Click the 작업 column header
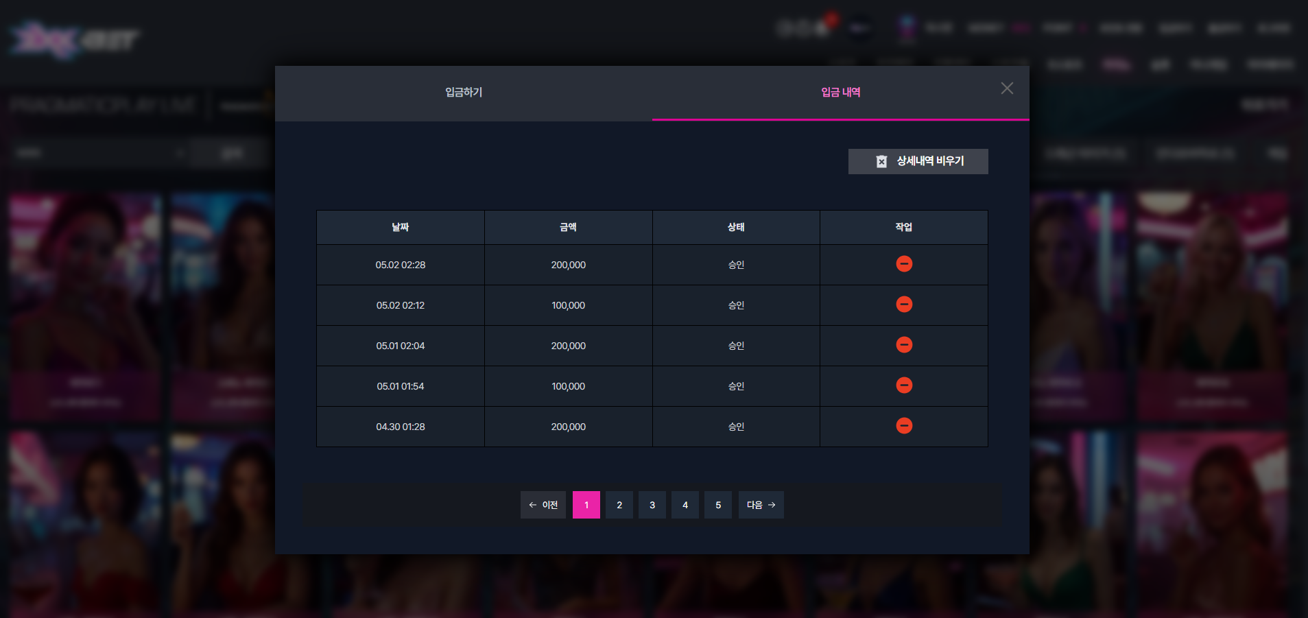 (904, 228)
